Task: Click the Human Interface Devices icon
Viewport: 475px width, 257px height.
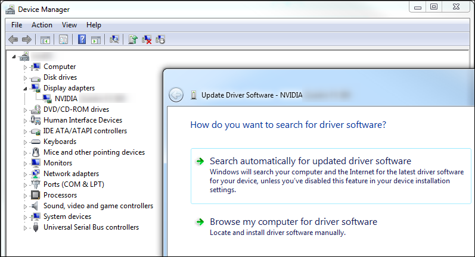Action: (x=36, y=120)
